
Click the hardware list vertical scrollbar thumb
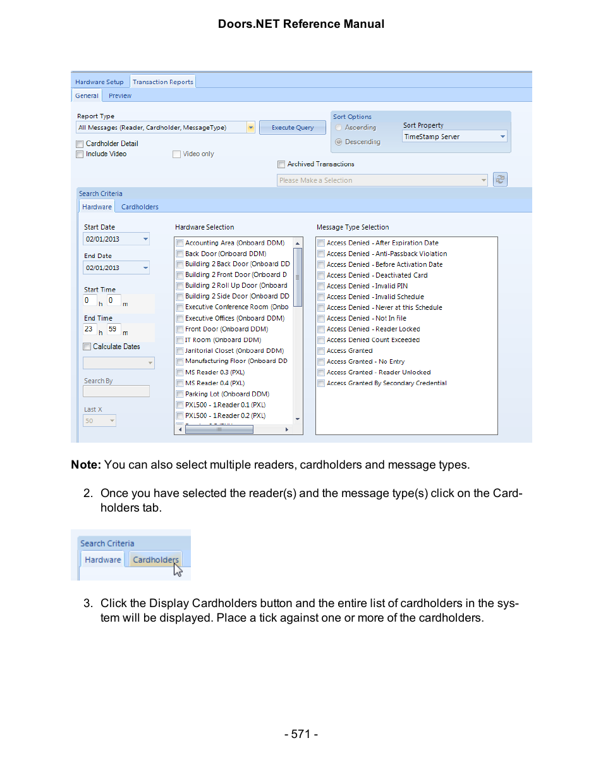(298, 277)
